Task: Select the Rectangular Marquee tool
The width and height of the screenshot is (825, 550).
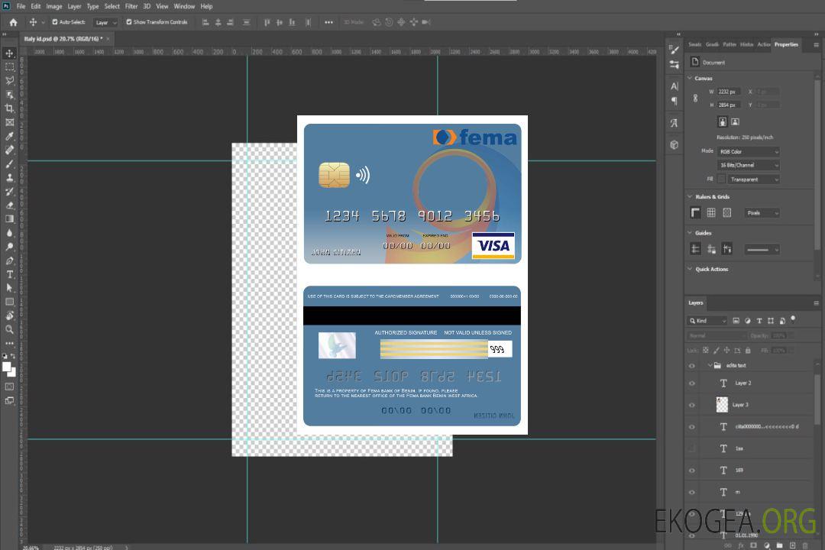Action: click(9, 67)
